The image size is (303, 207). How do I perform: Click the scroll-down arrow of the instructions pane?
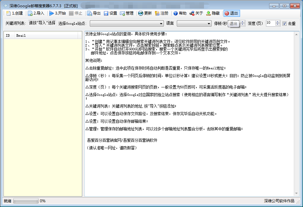[x=296, y=193]
